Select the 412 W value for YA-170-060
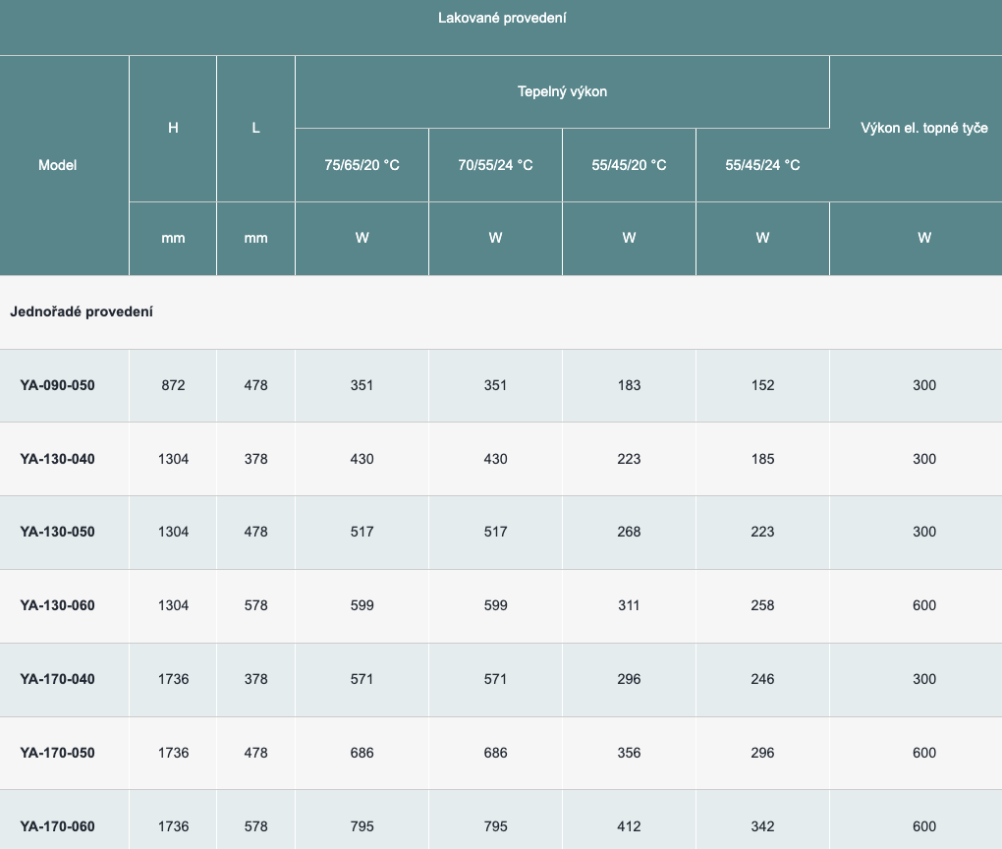Screen dimensions: 1002x849 629,826
